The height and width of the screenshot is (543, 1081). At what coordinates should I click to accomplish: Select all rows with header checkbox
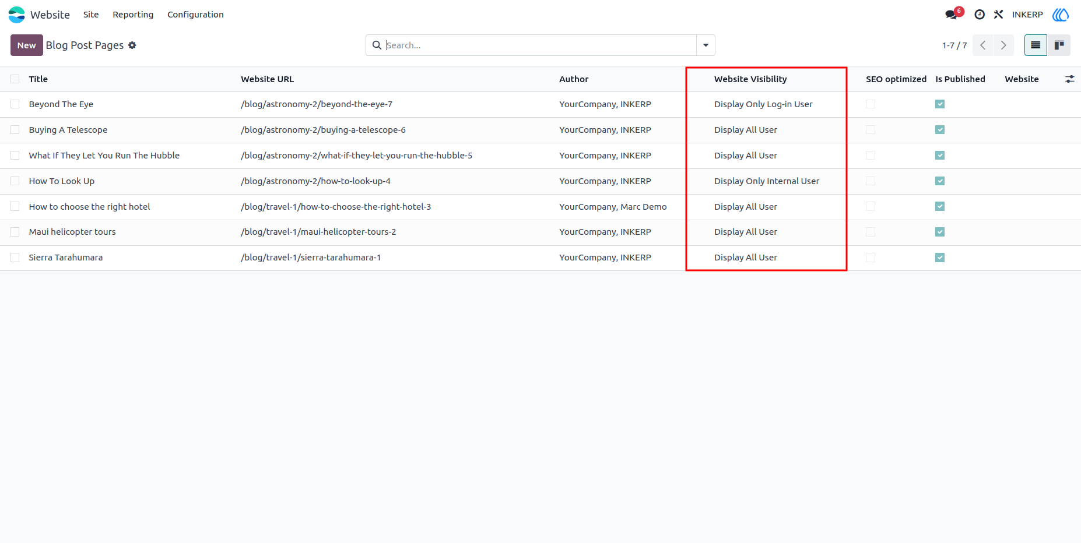click(x=15, y=79)
